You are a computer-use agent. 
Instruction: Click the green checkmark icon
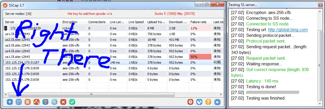coord(72,102)
